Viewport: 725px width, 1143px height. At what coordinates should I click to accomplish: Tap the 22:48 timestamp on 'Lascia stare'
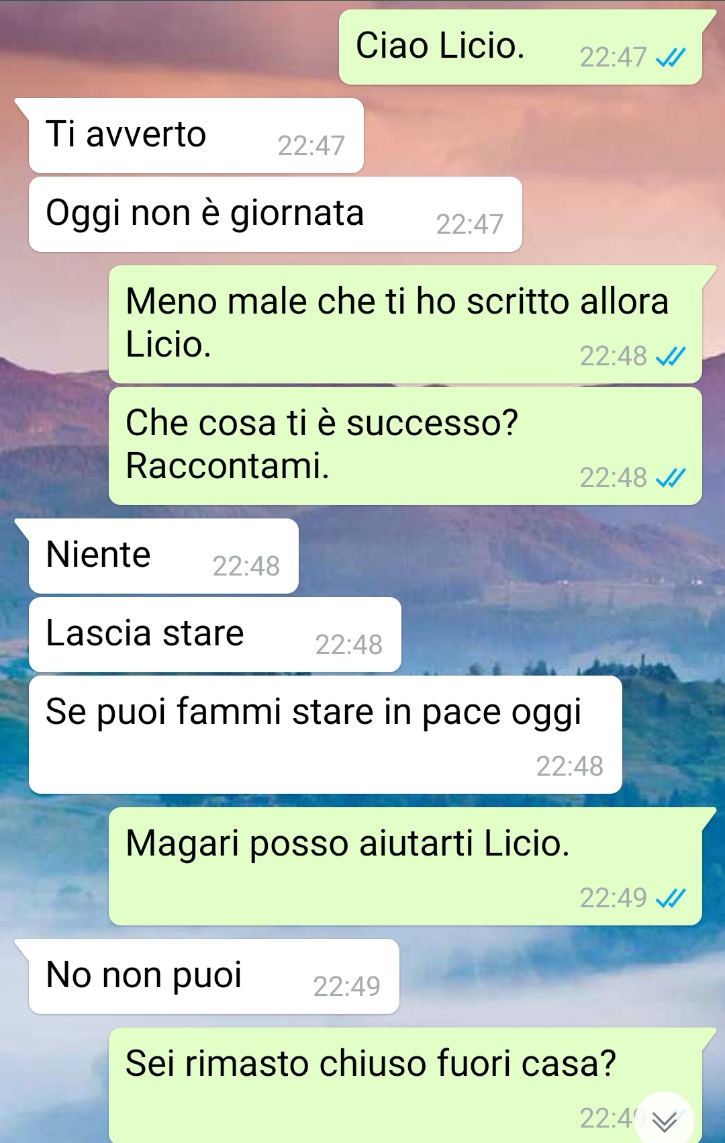tap(349, 645)
